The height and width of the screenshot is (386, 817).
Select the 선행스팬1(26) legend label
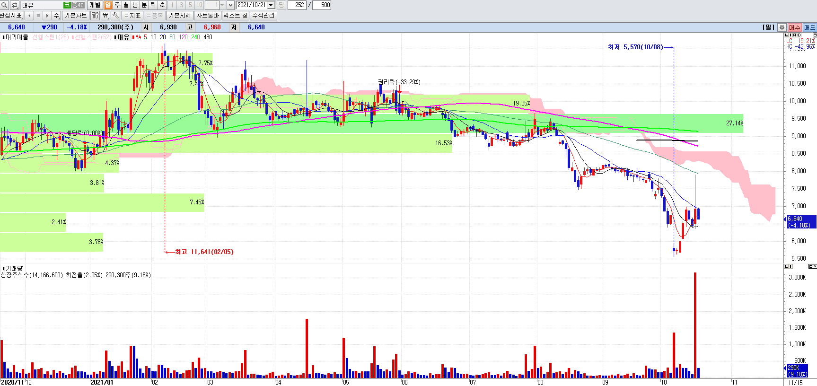(x=51, y=37)
